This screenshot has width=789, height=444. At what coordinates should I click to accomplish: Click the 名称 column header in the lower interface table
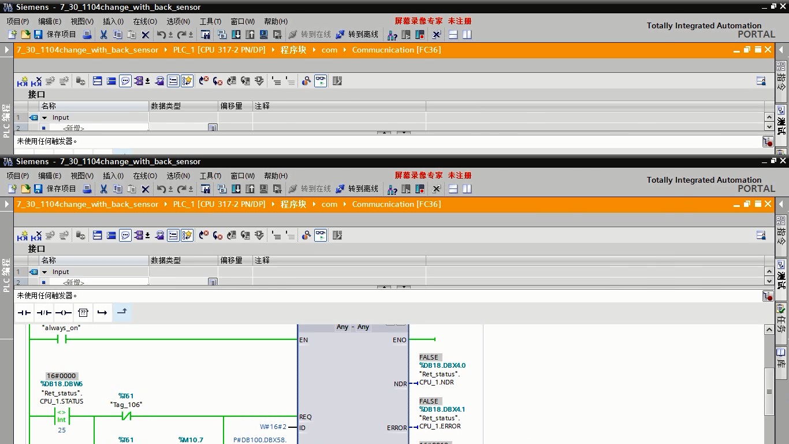click(x=94, y=260)
